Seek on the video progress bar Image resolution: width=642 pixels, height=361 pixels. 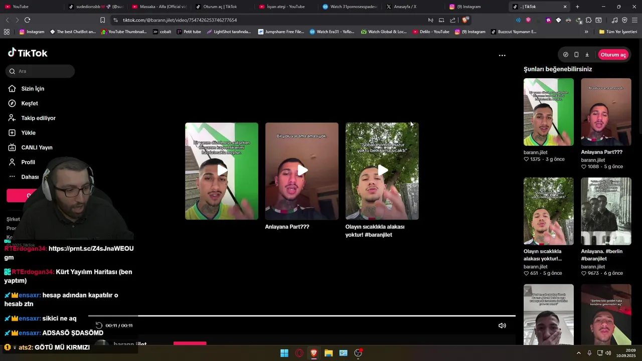(302, 316)
